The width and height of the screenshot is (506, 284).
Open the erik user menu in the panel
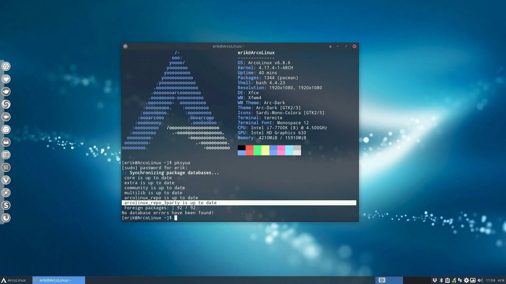tap(501, 280)
